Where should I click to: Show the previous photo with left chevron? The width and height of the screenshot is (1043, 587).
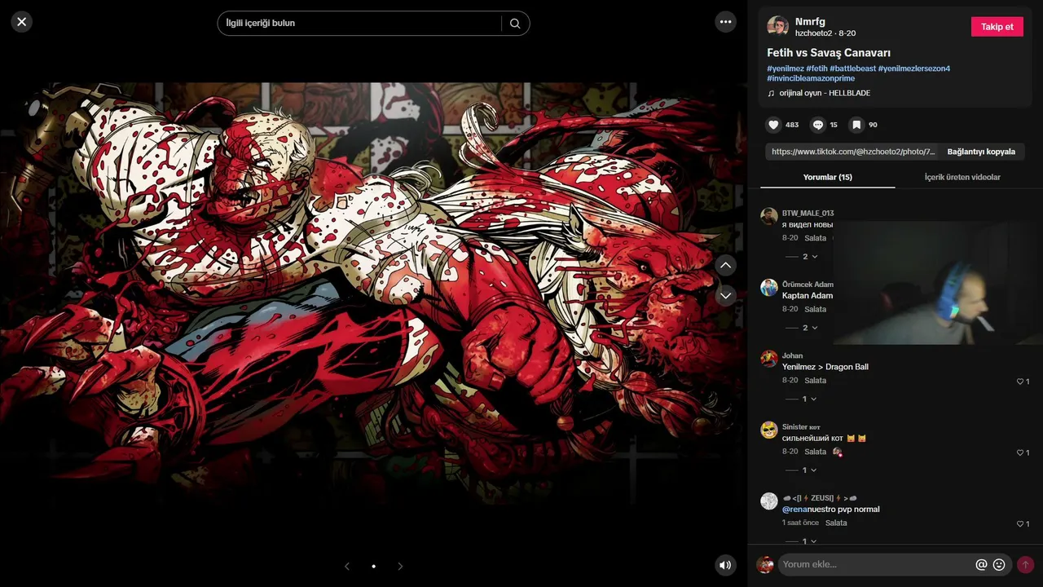point(347,566)
